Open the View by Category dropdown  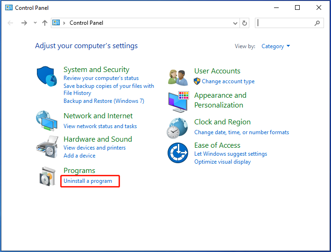276,46
